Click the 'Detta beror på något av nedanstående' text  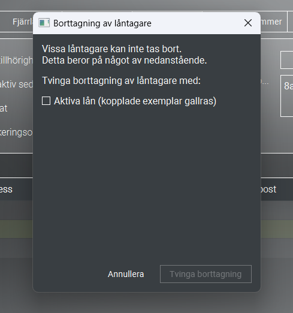124,61
